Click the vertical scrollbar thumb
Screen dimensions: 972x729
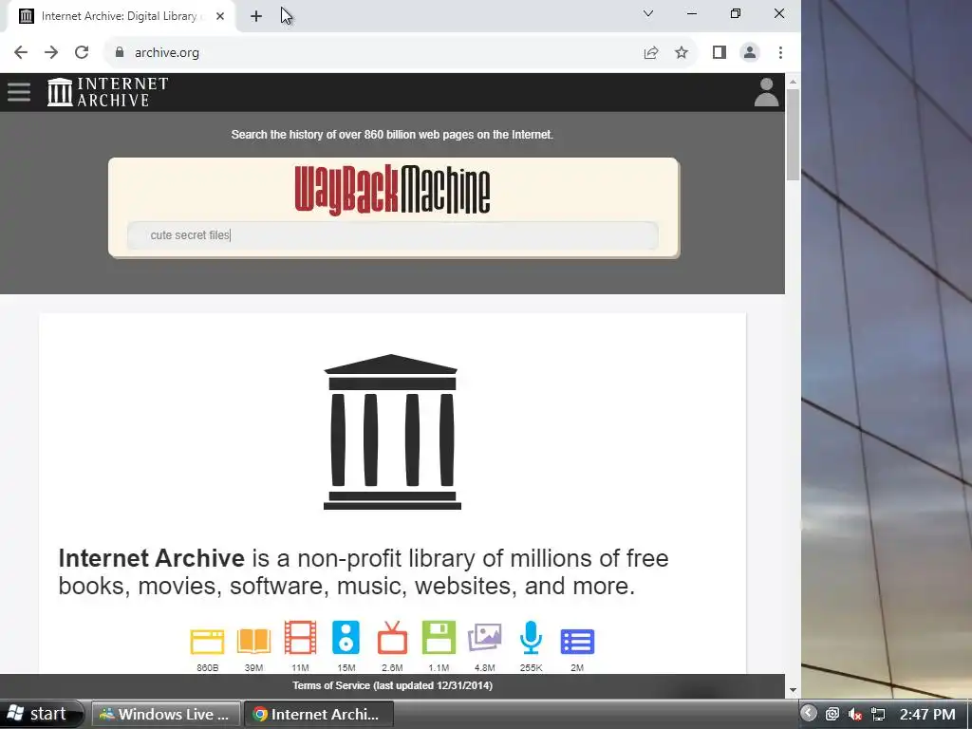[793, 135]
